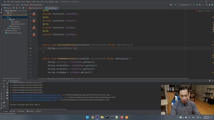Click down the stack trace arrow
214x120 pixels.
tap(7, 87)
